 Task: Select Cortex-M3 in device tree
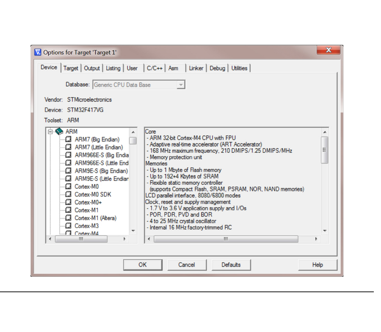[x=87, y=226]
